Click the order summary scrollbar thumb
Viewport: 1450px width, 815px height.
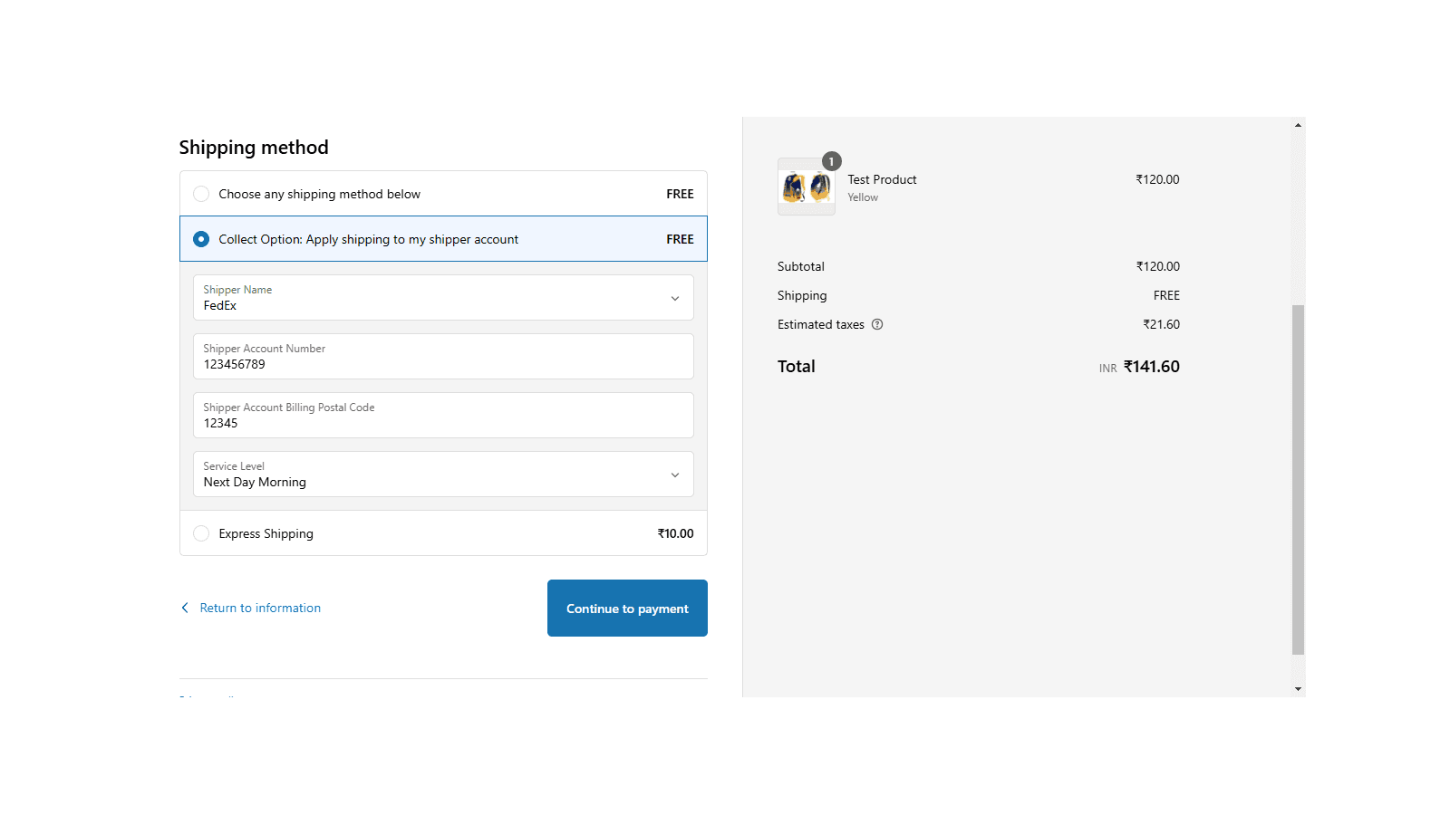tap(1298, 479)
